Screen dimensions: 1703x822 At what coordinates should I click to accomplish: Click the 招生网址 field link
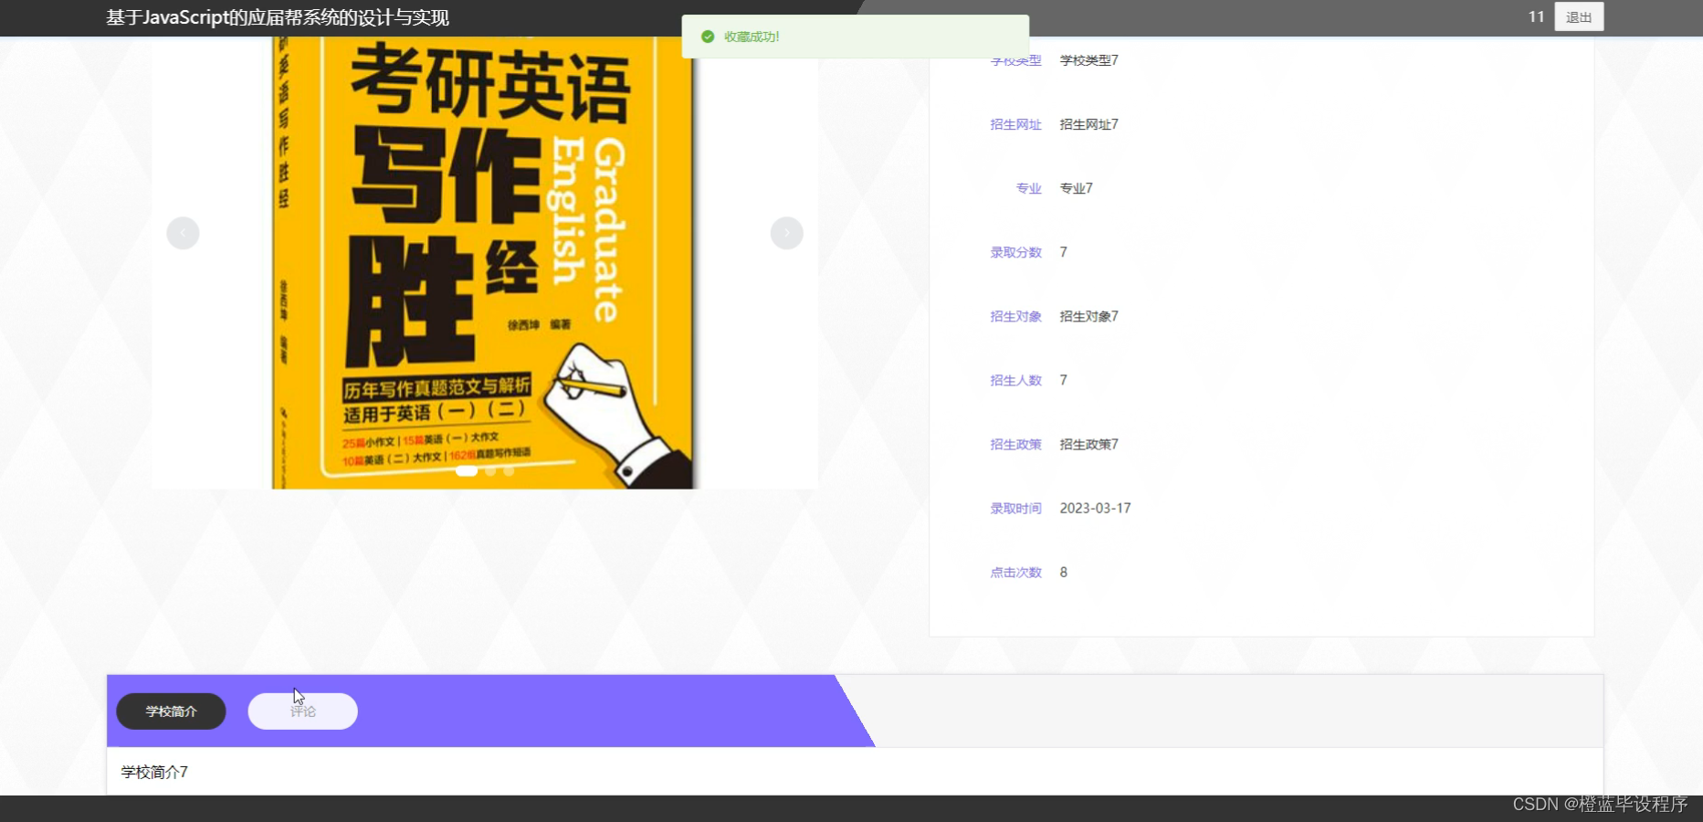pos(1015,124)
